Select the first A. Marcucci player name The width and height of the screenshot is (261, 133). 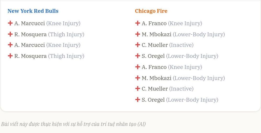(29, 23)
